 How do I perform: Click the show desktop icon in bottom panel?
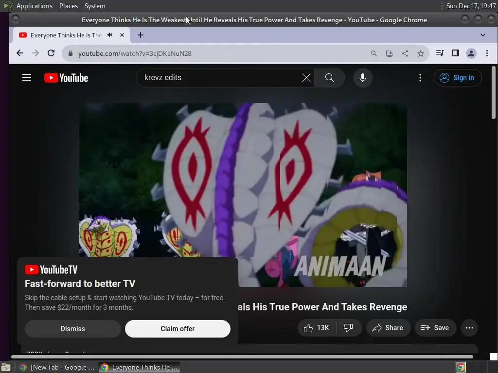[x=5, y=367]
